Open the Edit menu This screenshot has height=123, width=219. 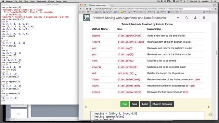pos(21,1)
